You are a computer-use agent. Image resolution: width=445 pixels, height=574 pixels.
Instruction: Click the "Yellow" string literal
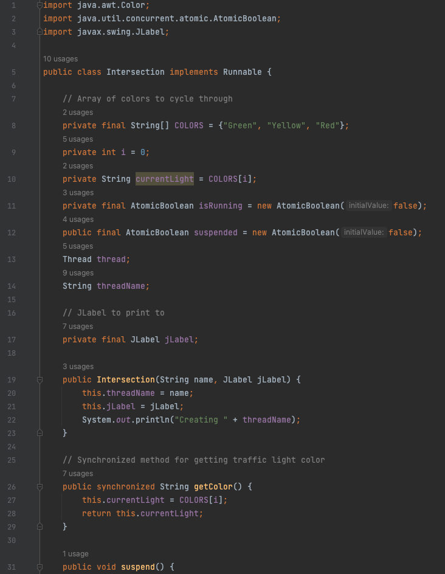coord(286,125)
